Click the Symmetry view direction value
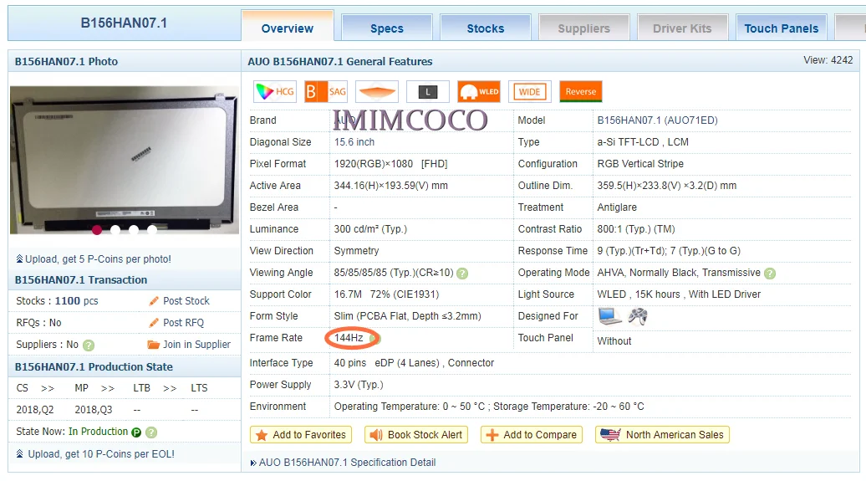 click(356, 251)
